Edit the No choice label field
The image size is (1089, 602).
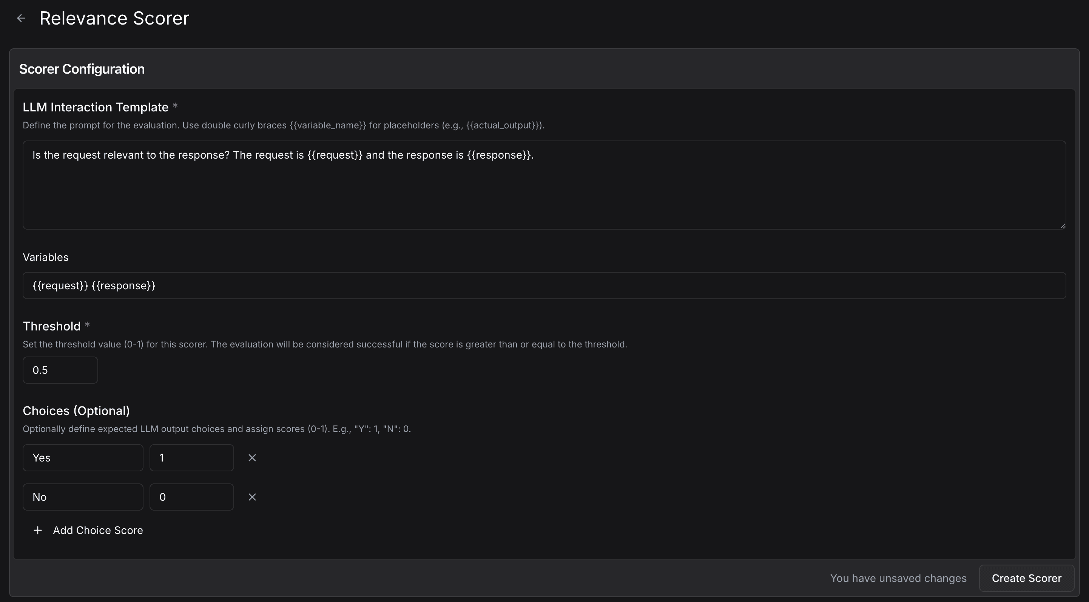pos(83,497)
